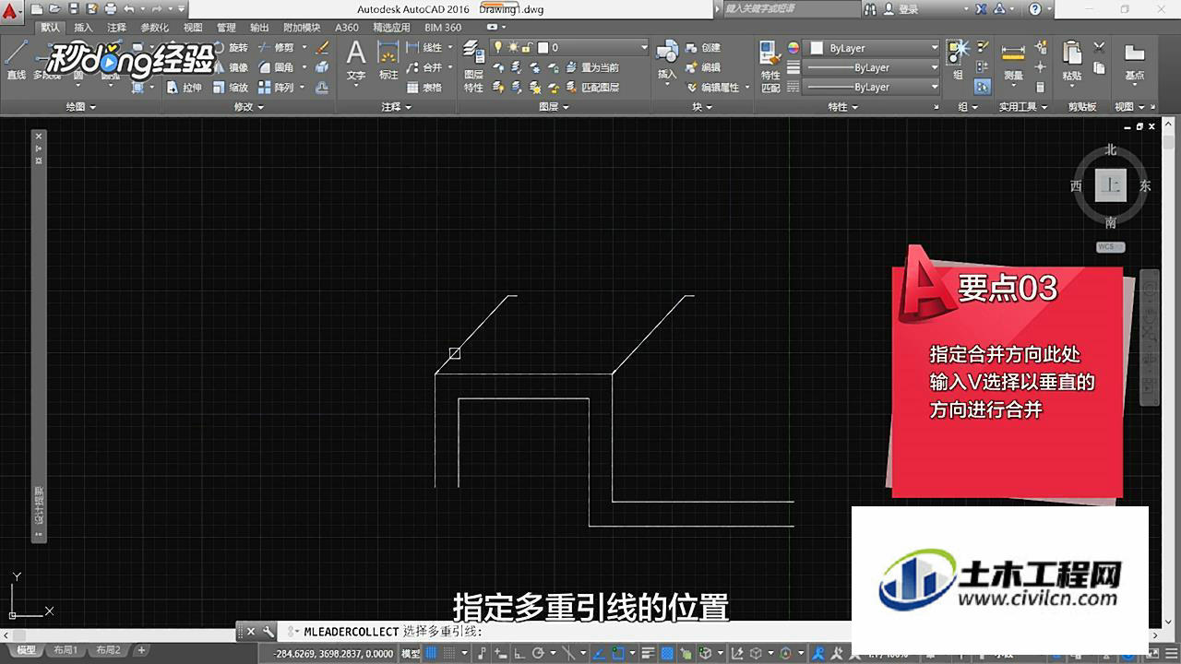Select the Array (阵列) tool
The width and height of the screenshot is (1181, 664).
(278, 88)
